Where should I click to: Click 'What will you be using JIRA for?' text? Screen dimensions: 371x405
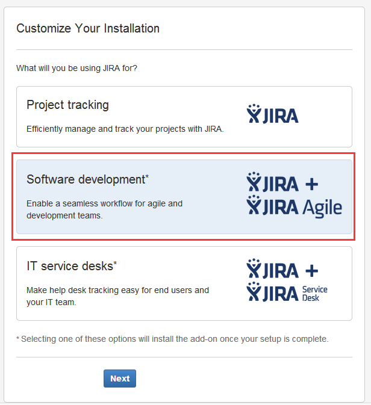pyautogui.click(x=76, y=68)
